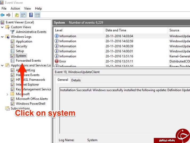Collapse the Custom Views node

(x=2, y=27)
